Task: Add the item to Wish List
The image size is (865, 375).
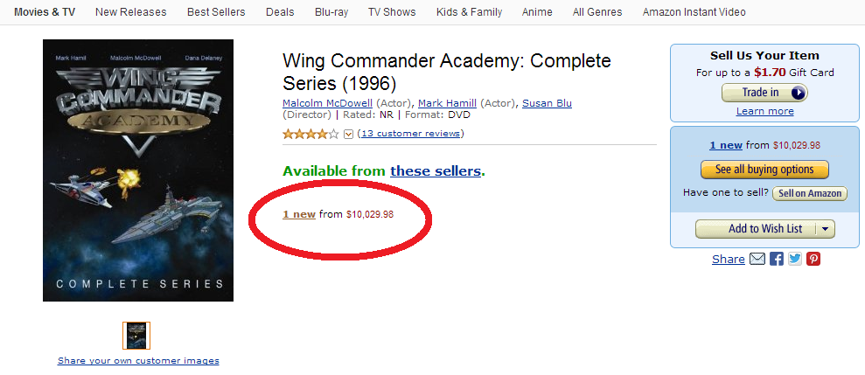Action: pos(756,229)
